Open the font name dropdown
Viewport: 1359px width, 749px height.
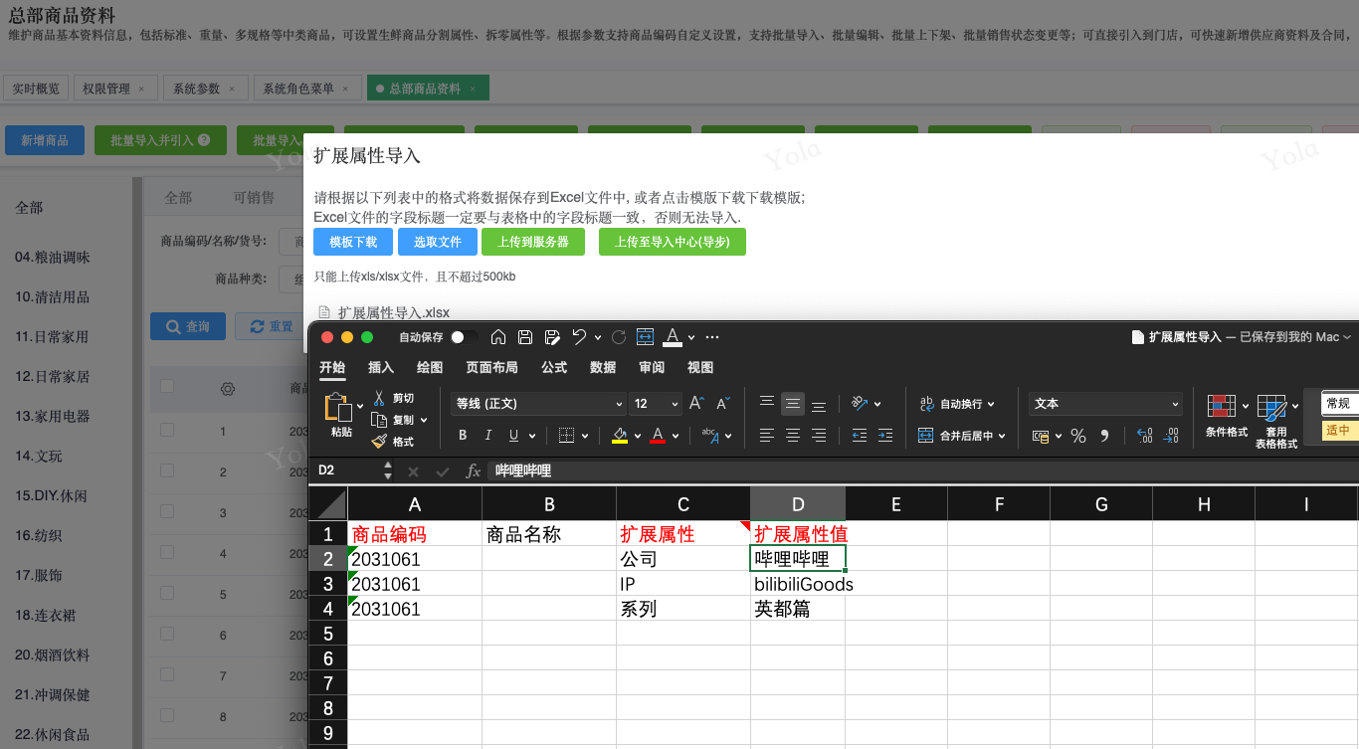point(618,404)
